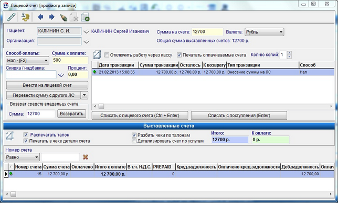
Task: Sort by 'Дата транзакции' column header
Action: [118, 65]
